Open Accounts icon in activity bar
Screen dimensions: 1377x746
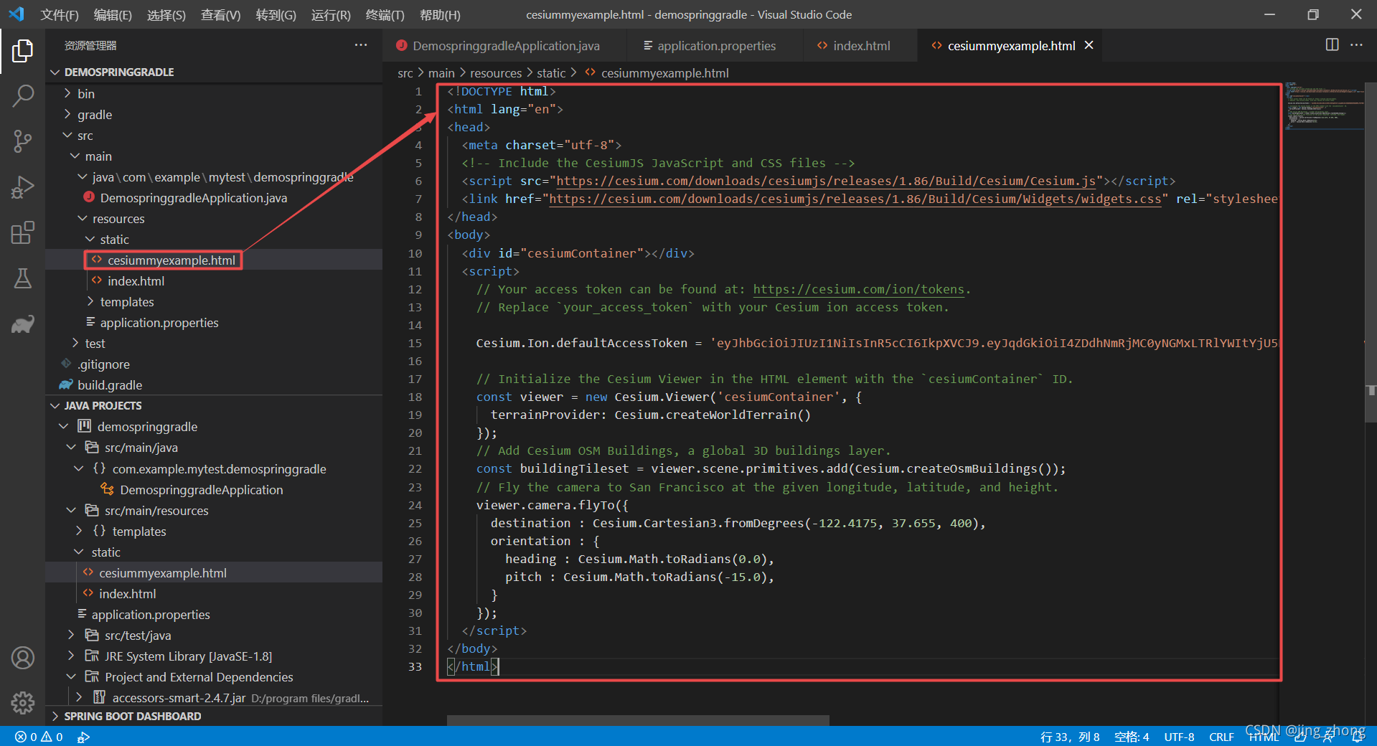pos(23,658)
